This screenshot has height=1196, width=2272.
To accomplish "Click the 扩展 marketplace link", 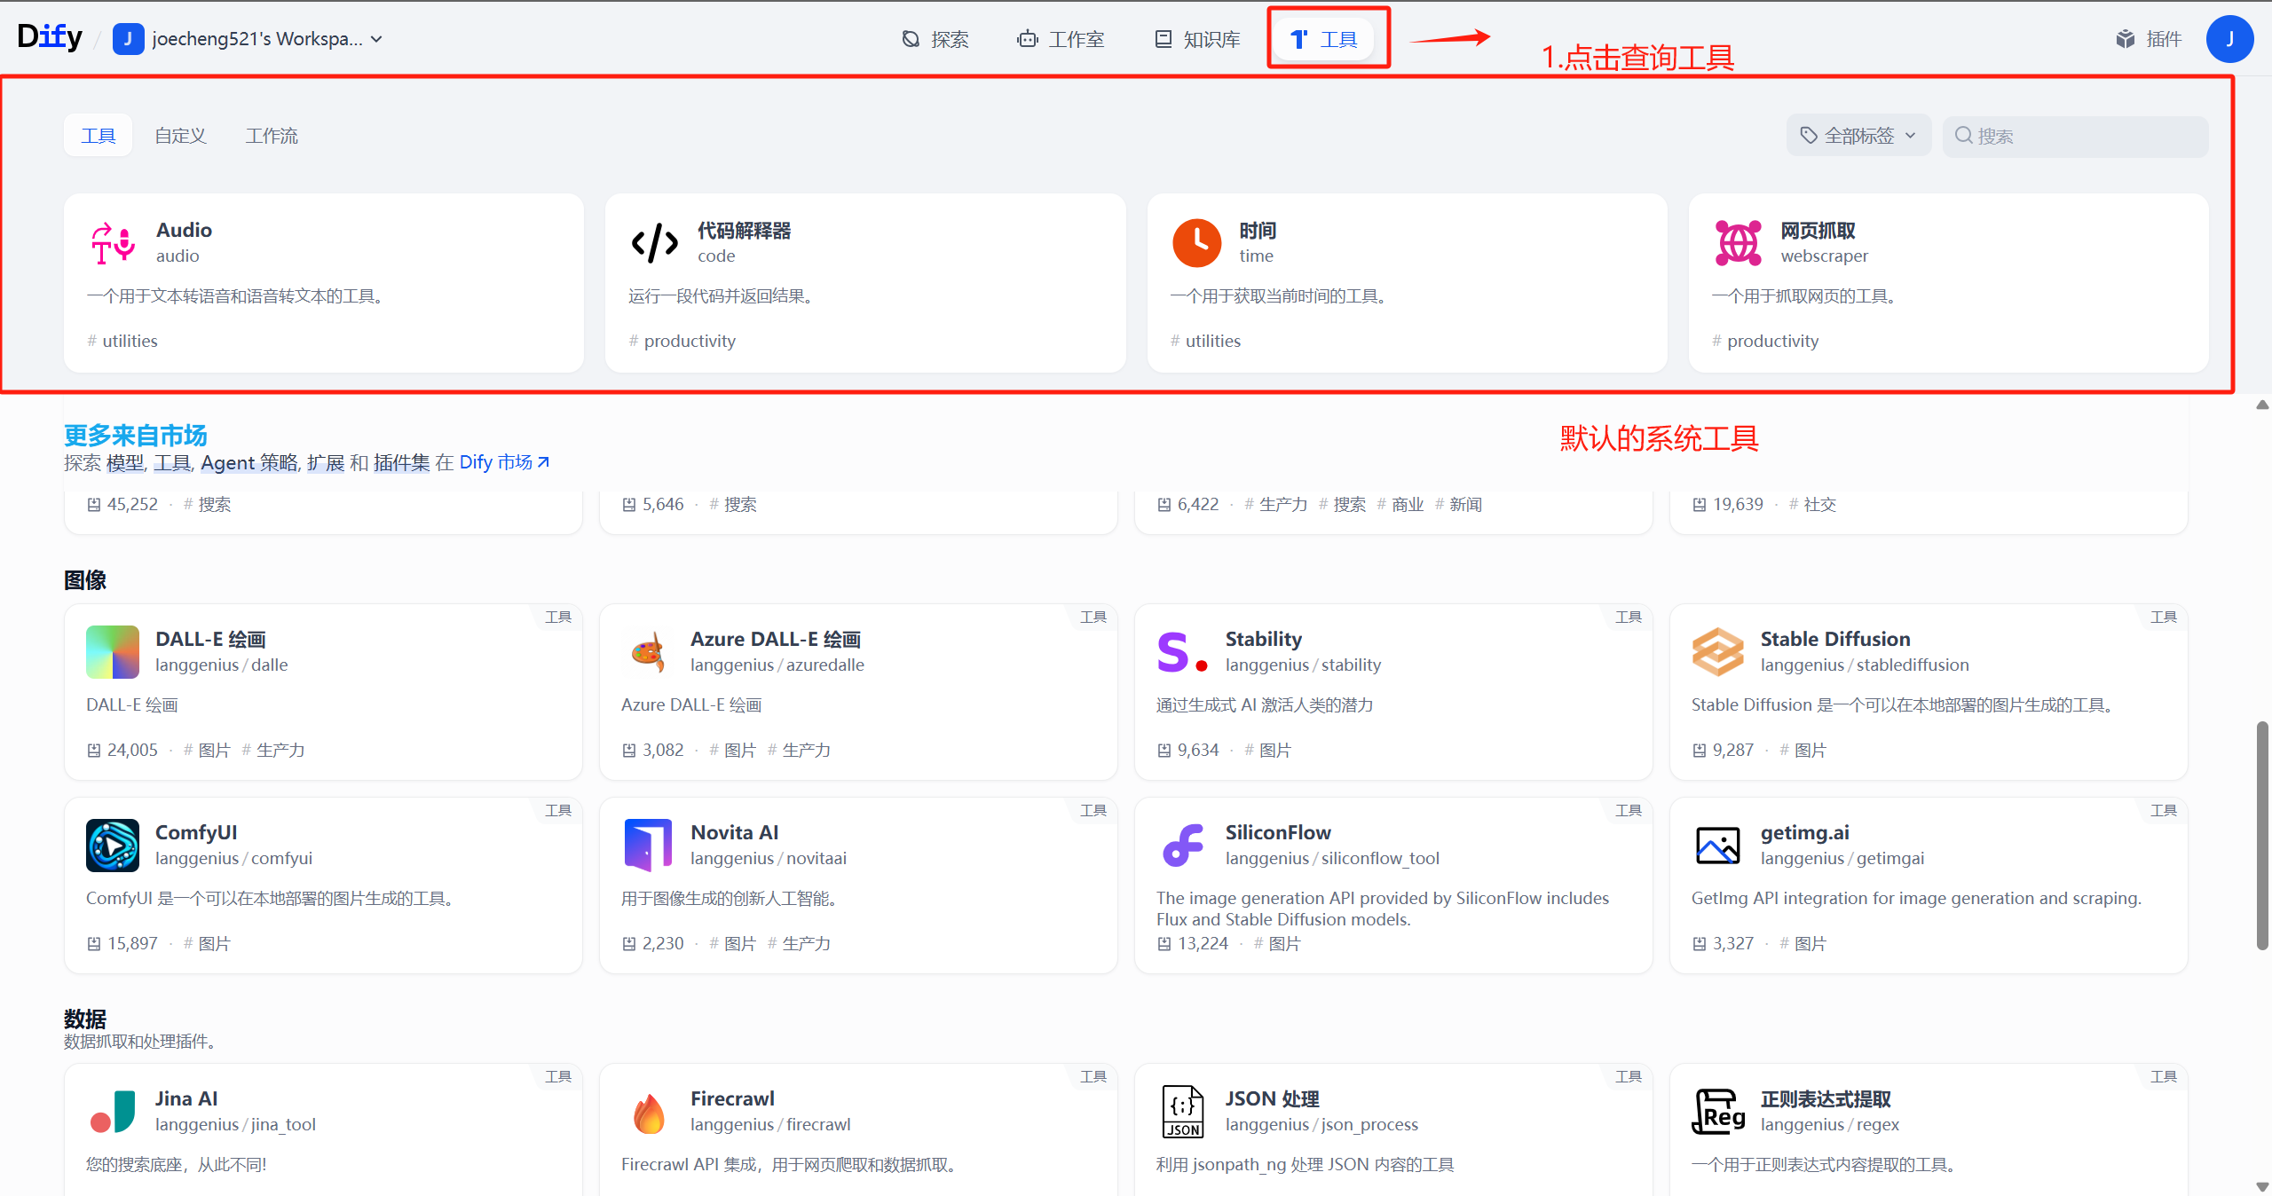I will [x=326, y=462].
